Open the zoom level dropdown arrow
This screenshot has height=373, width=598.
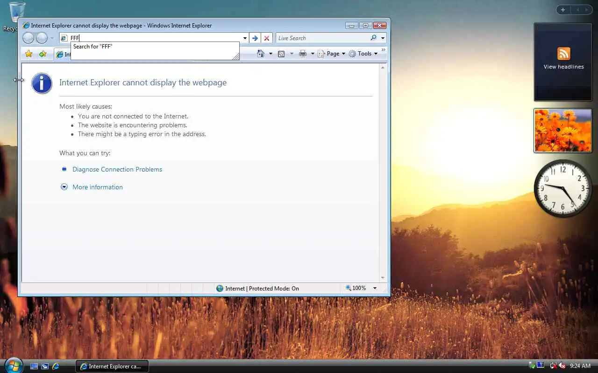tap(375, 288)
